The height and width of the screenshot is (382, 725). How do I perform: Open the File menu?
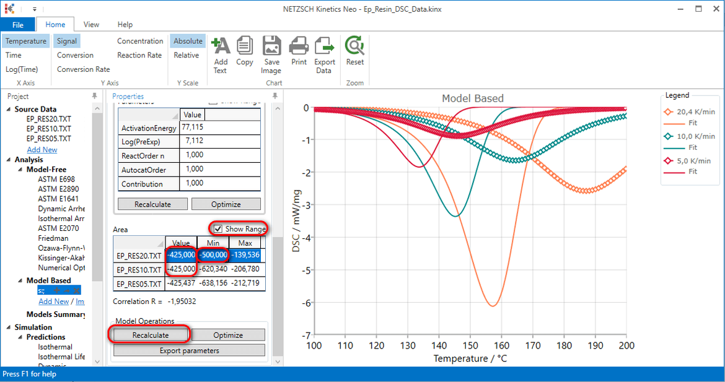tap(19, 24)
